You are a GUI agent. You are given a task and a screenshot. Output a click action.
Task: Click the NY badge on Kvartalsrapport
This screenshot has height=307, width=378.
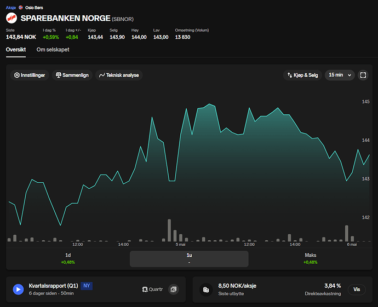coord(87,286)
